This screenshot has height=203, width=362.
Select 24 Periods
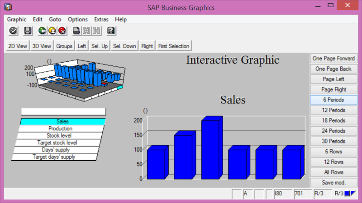pyautogui.click(x=333, y=131)
